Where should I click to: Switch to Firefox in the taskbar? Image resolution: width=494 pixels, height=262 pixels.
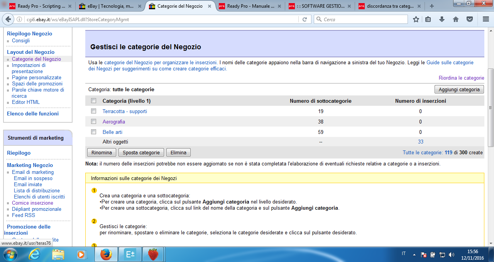[x=106, y=254]
